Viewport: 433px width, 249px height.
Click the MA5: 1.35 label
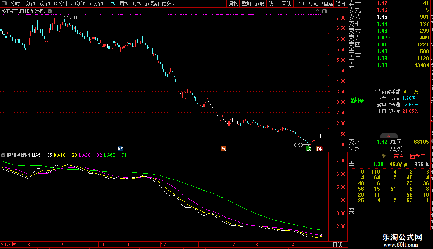point(42,155)
